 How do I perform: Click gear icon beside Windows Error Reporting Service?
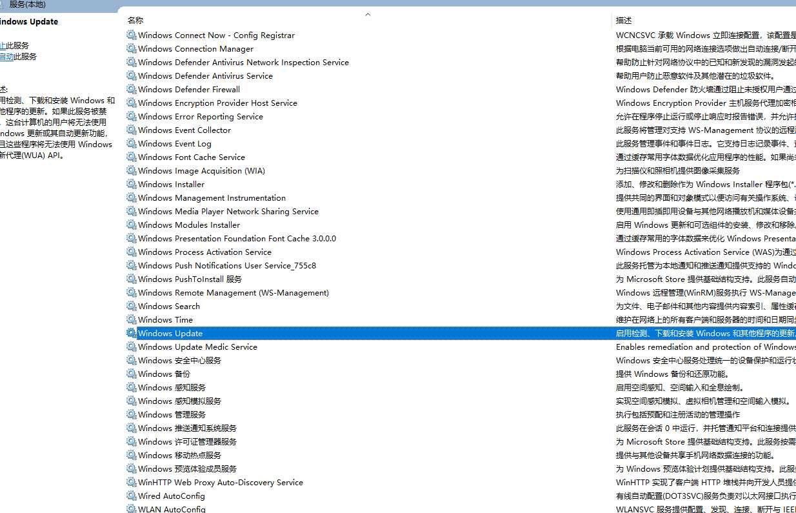click(132, 117)
